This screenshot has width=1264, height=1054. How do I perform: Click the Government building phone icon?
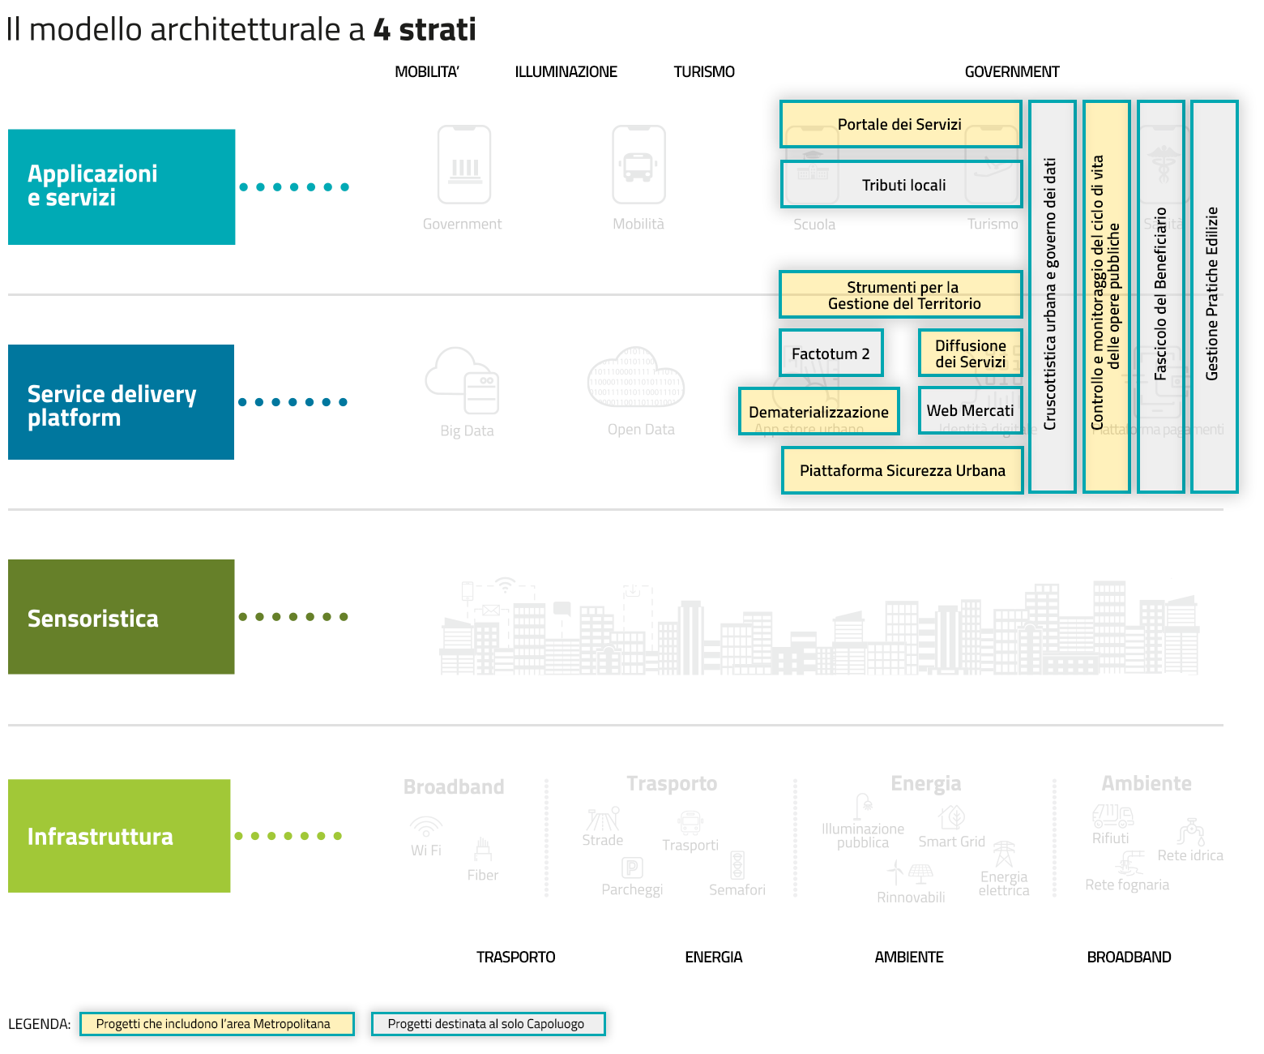pyautogui.click(x=464, y=165)
